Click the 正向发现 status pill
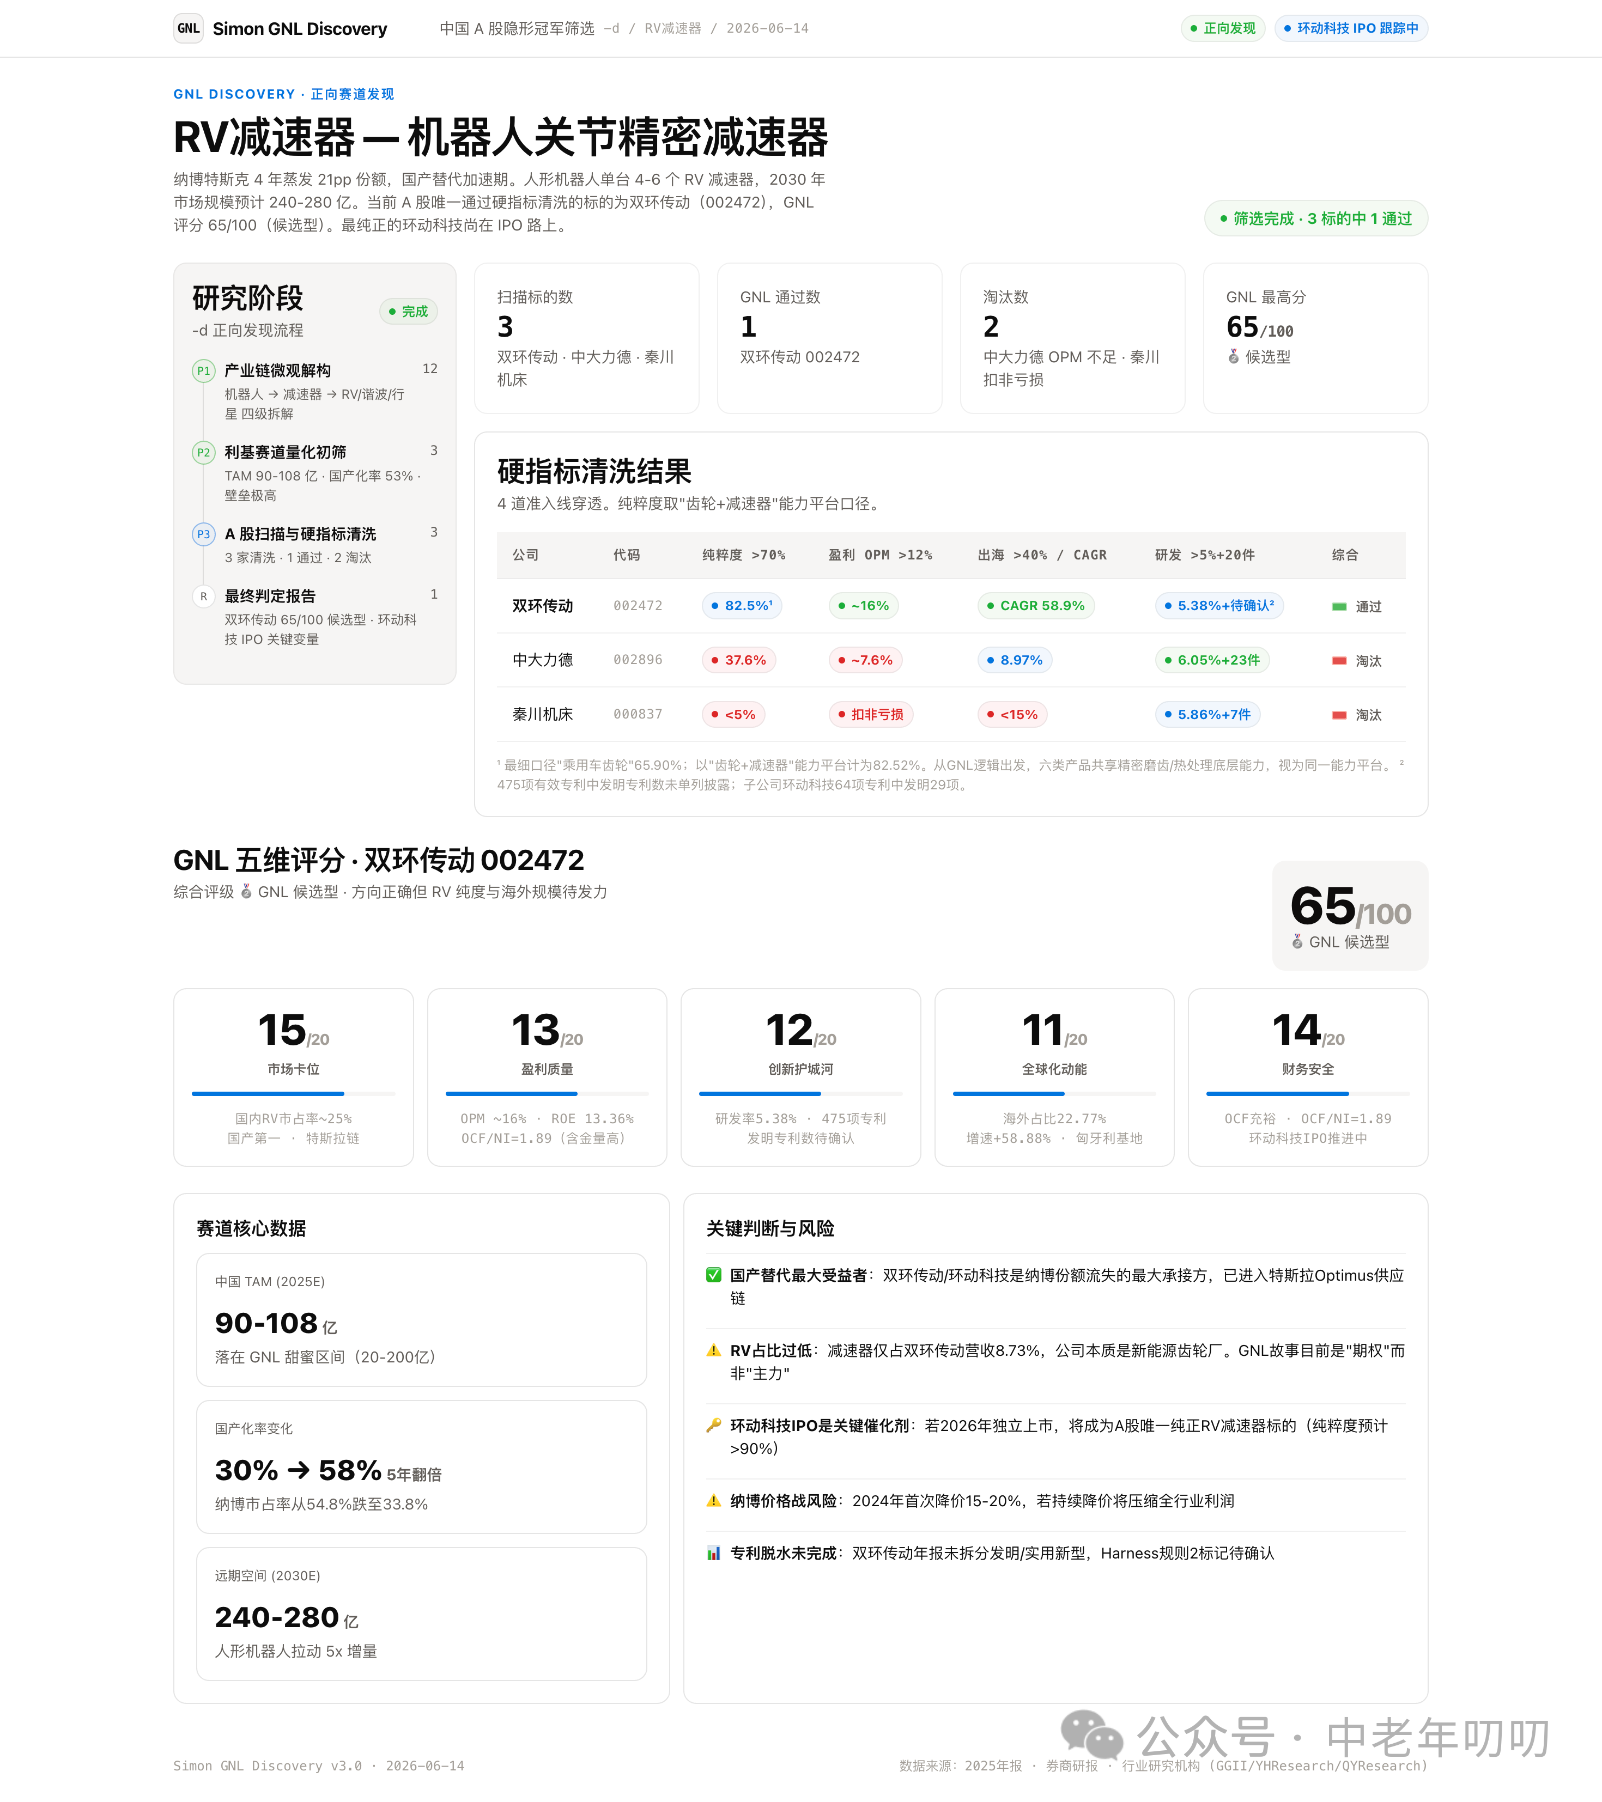 point(1223,28)
